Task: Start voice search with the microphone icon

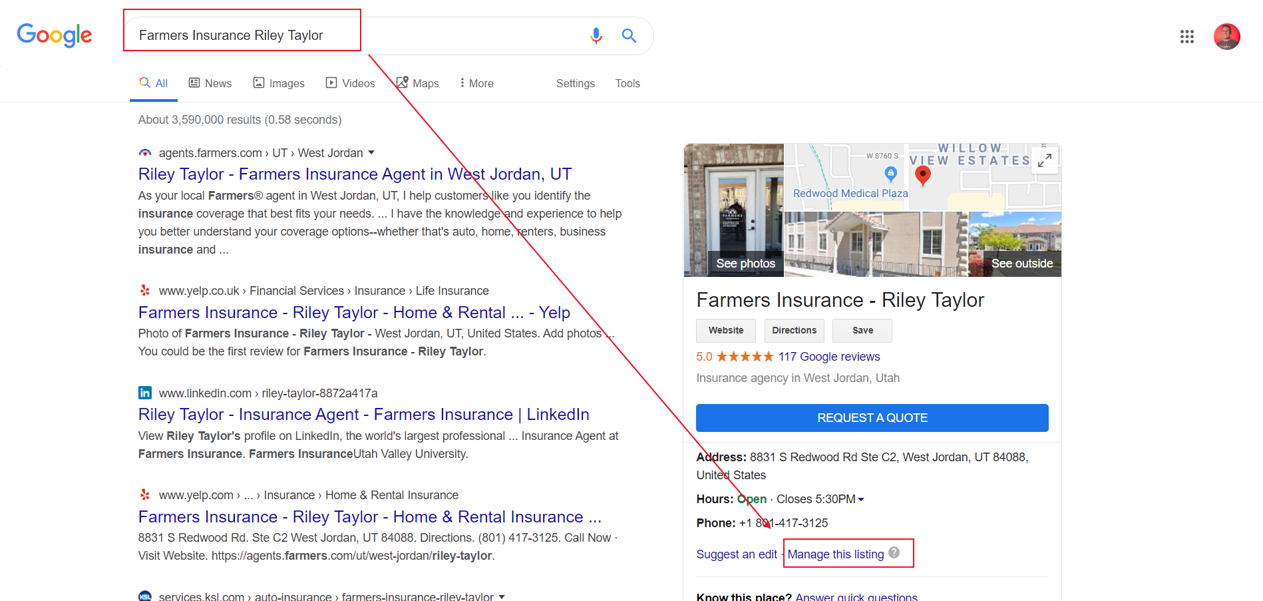Action: point(596,36)
